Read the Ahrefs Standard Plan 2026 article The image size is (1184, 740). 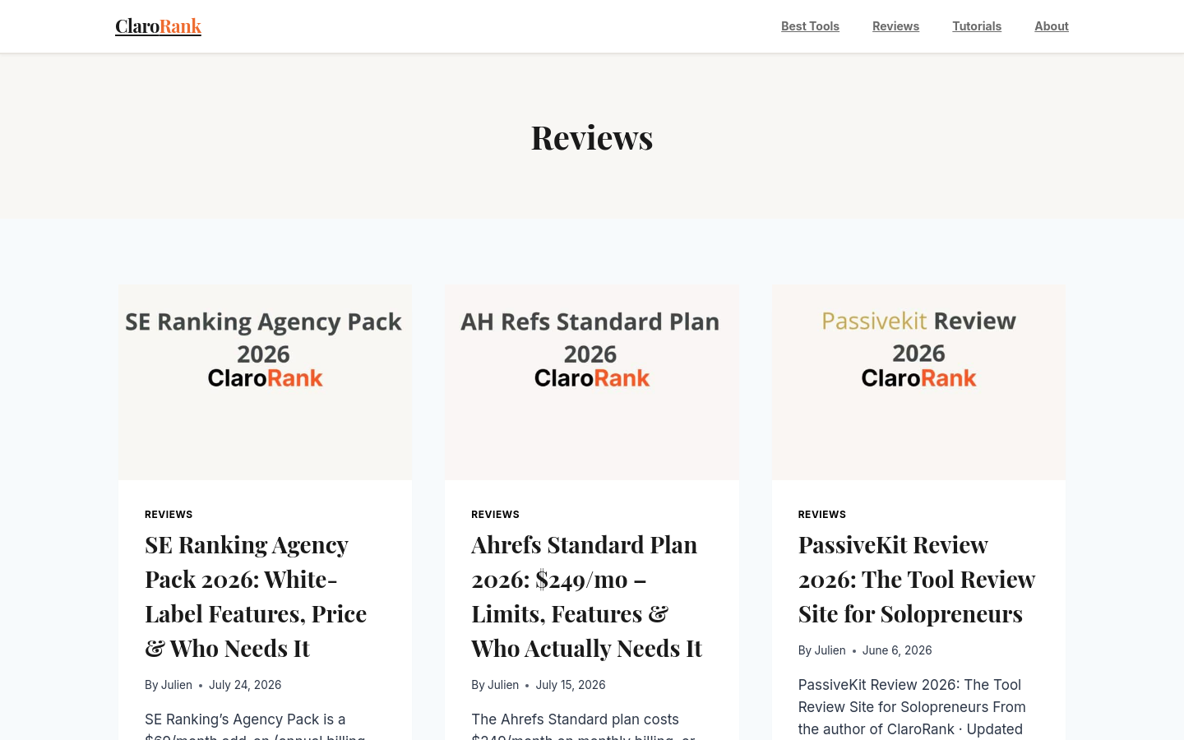(x=586, y=596)
